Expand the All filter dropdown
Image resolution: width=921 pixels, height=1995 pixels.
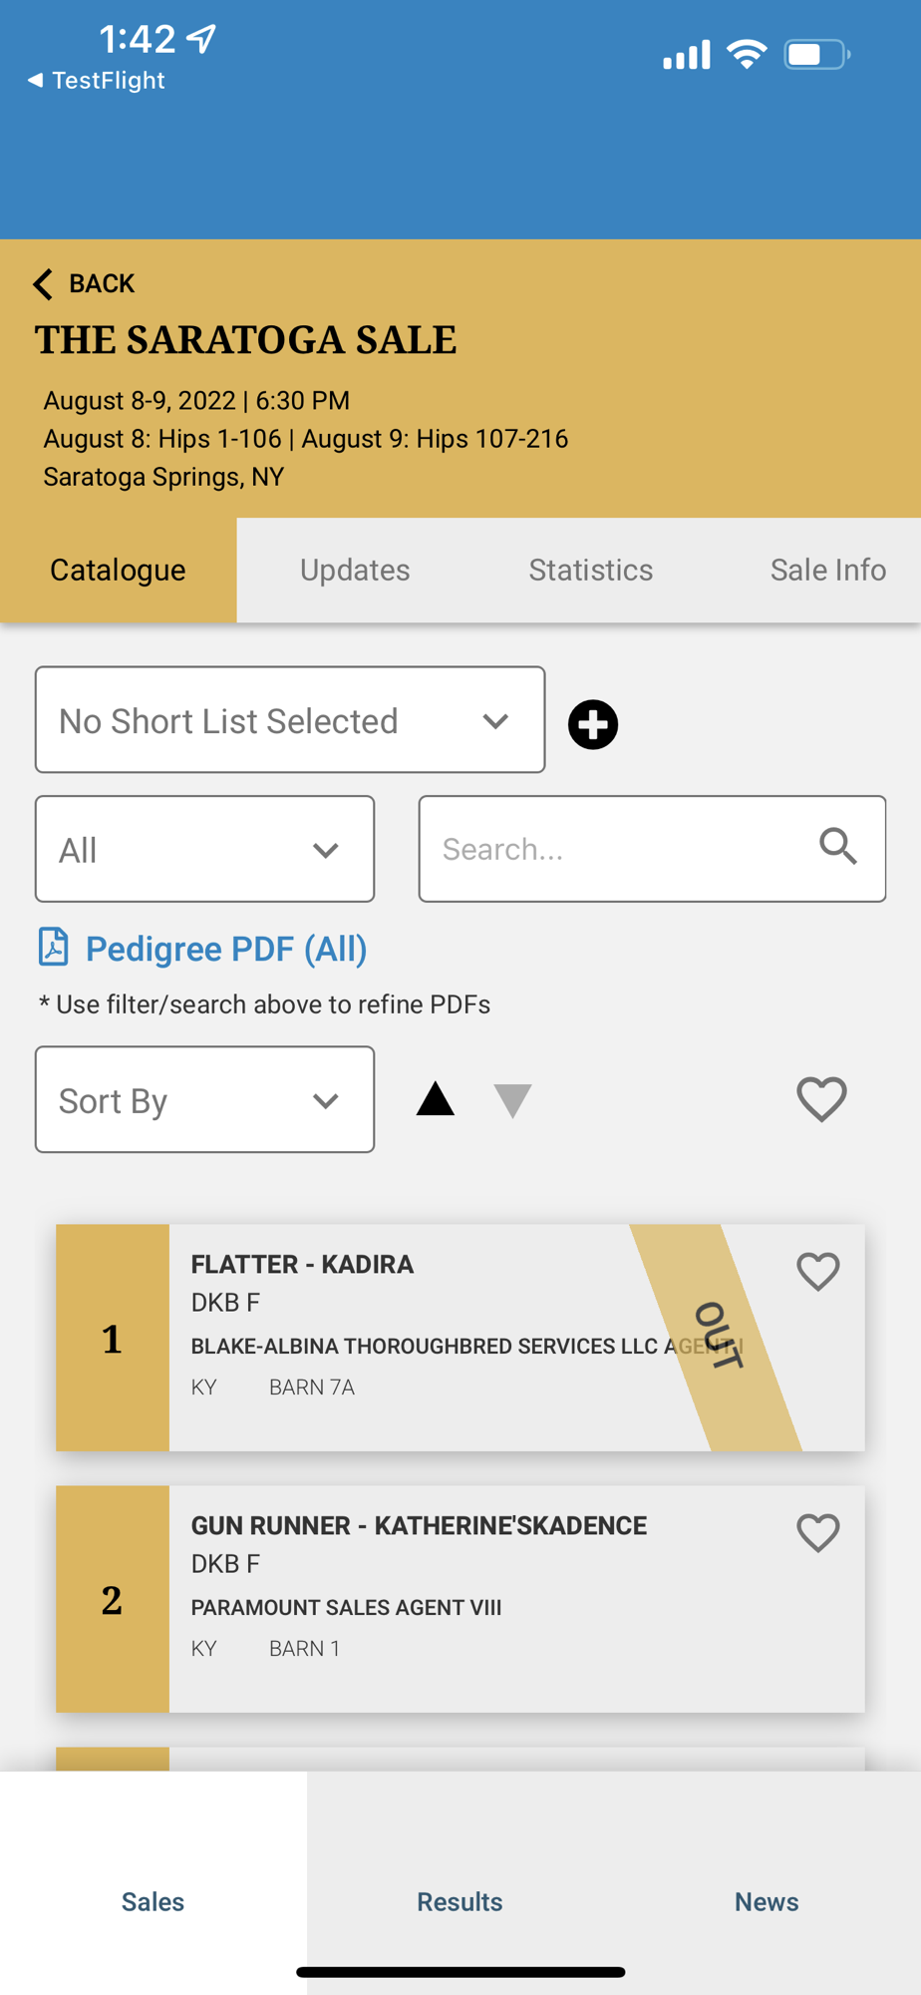pos(204,850)
